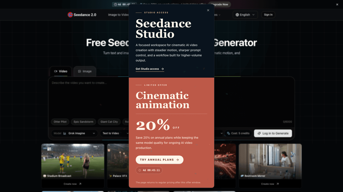
Task: Click the chevron beside English
Action: 253,15
